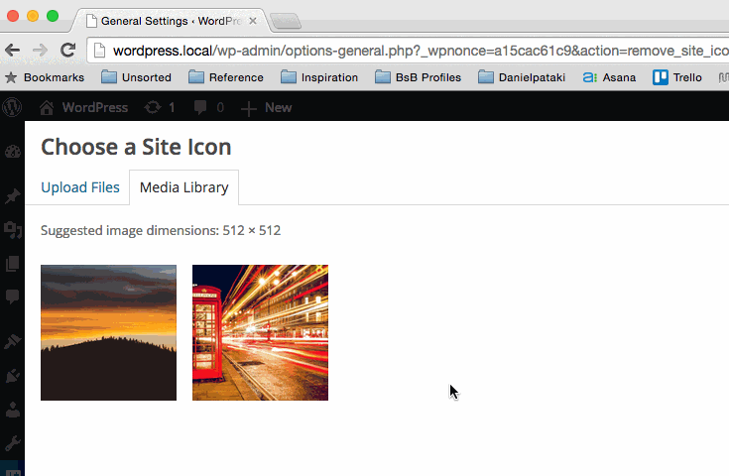
Task: Click the Choose a Site Icon heading
Action: (136, 147)
